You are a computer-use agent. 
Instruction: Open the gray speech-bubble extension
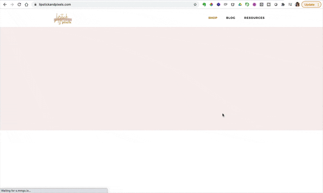[226, 4]
